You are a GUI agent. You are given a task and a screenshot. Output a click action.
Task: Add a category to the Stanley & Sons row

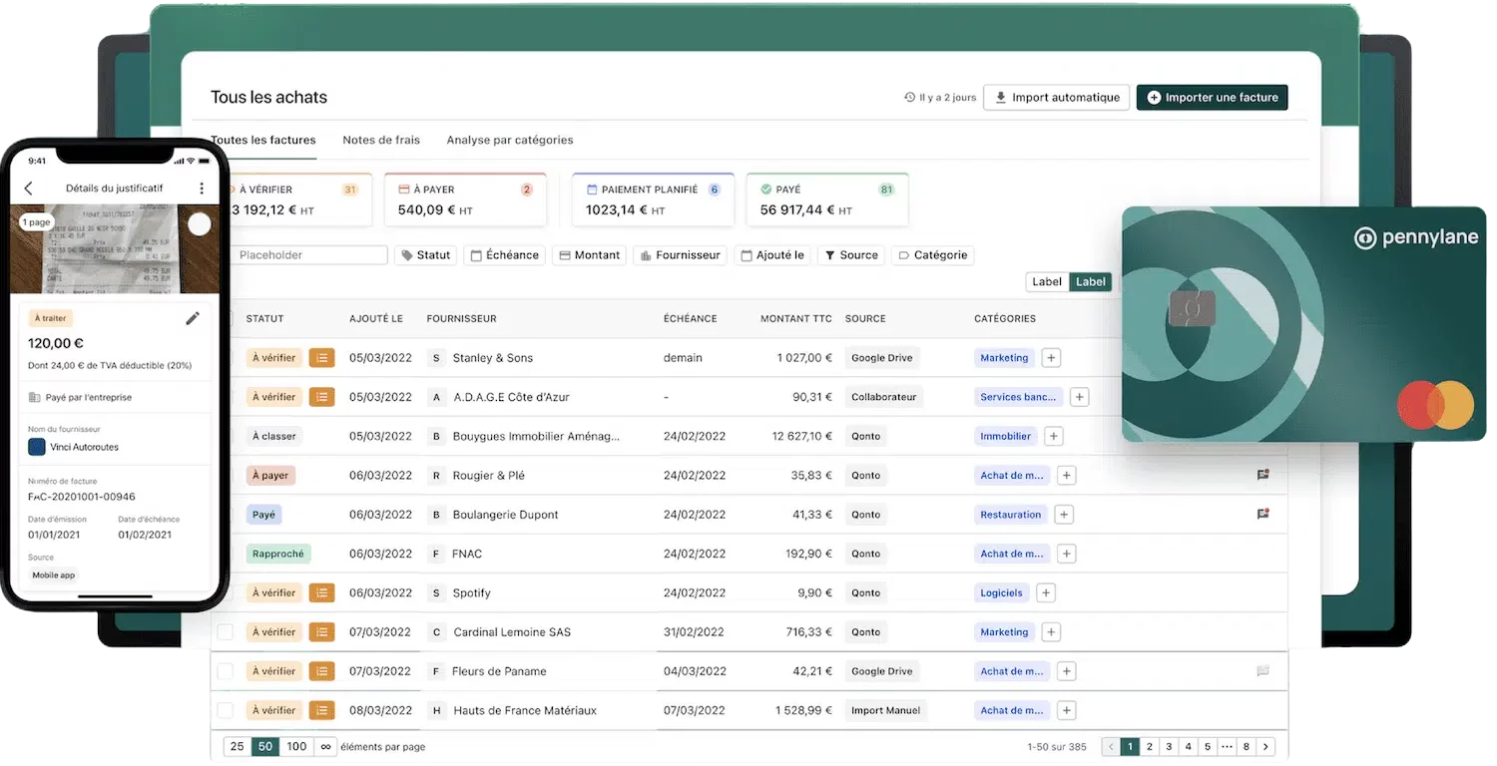1050,358
